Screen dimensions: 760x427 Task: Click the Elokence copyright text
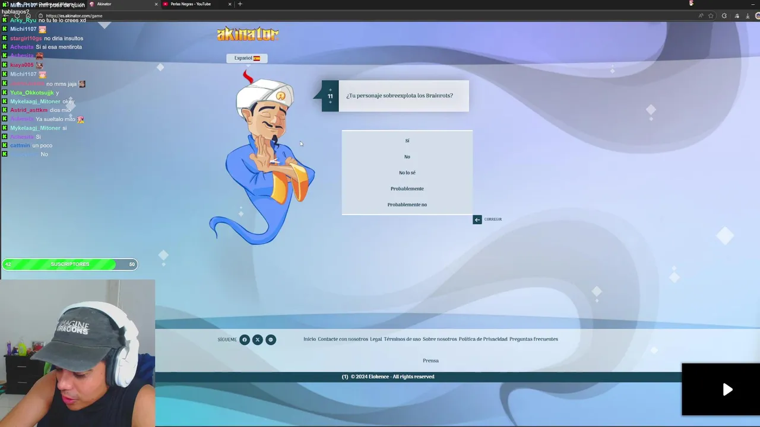392,377
